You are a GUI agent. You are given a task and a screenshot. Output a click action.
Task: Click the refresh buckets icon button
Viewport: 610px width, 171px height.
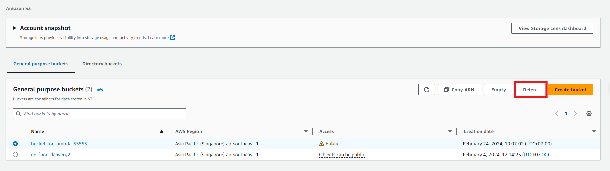pyautogui.click(x=427, y=90)
